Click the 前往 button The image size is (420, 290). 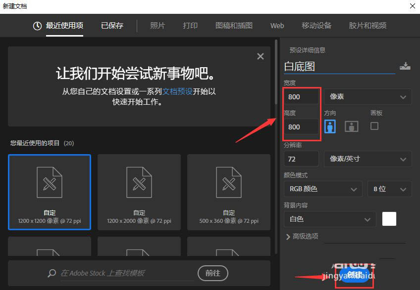pos(213,273)
